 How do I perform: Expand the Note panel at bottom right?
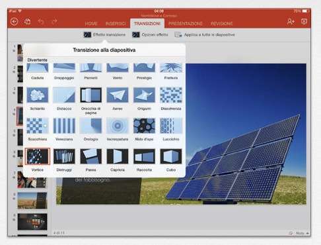(299, 233)
